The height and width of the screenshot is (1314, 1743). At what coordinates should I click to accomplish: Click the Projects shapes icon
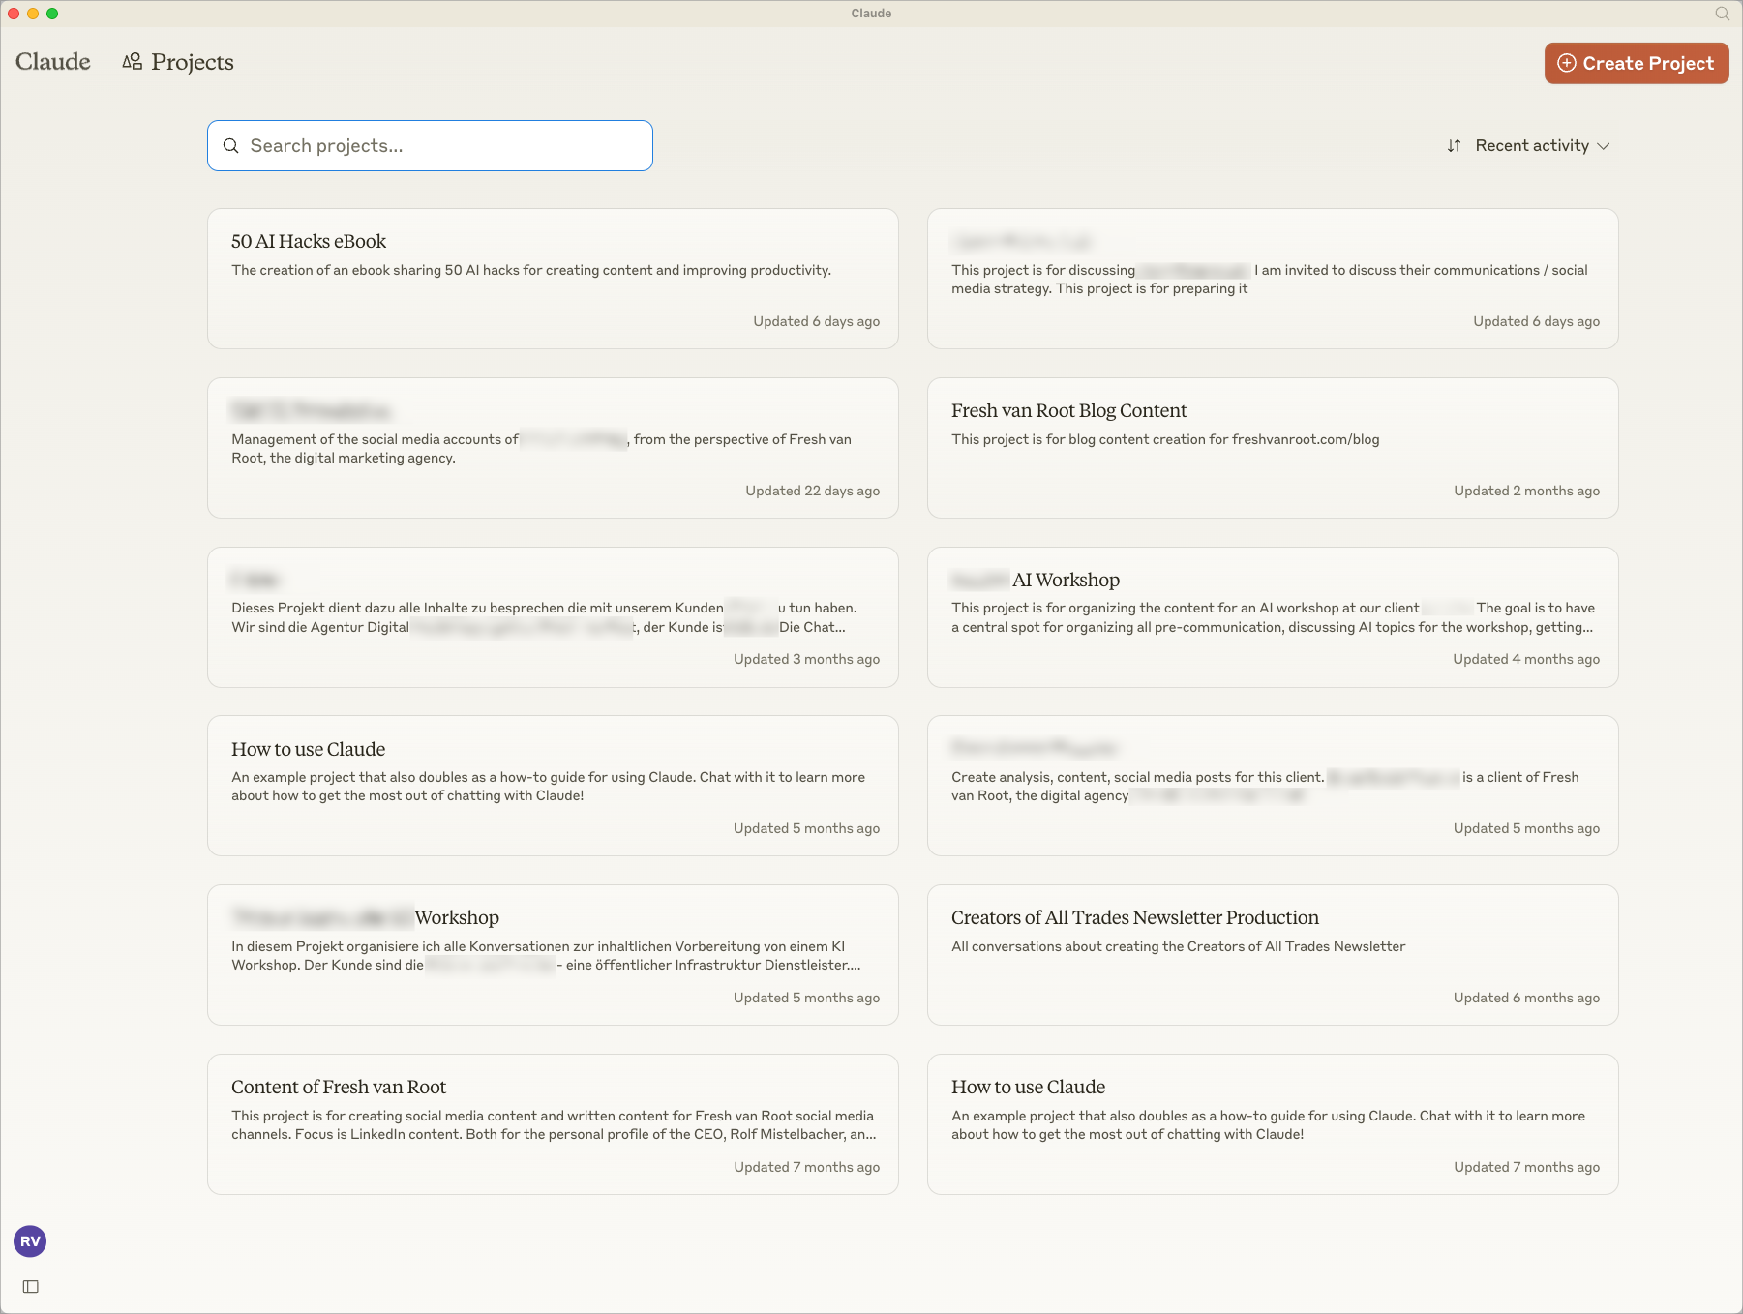click(133, 62)
